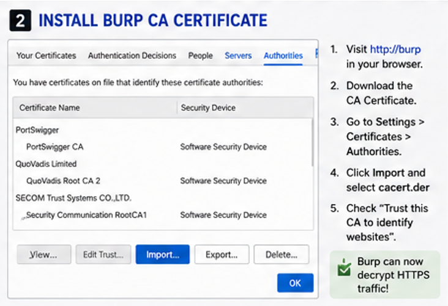This screenshot has height=306, width=448.
Task: Click Software Security Device beside PortSwigger CA
Action: click(223, 147)
